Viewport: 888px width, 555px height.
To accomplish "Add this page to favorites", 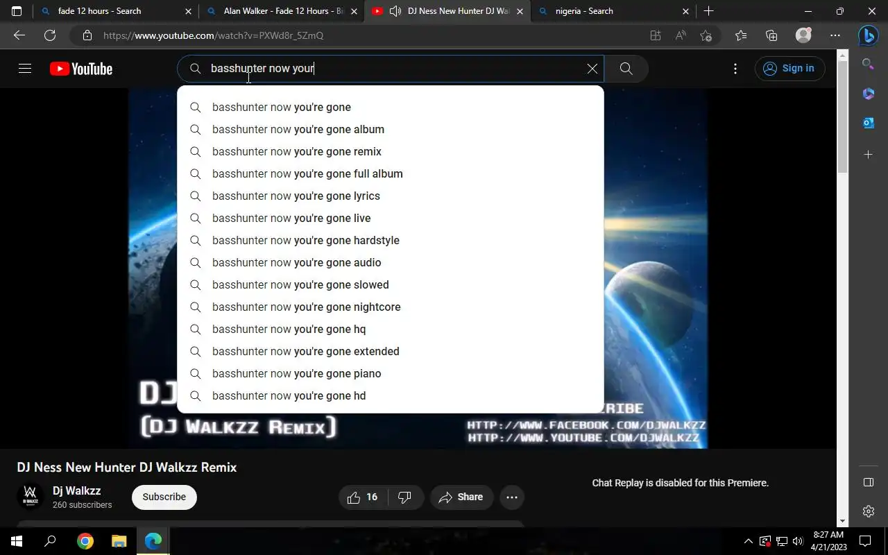I will click(706, 35).
